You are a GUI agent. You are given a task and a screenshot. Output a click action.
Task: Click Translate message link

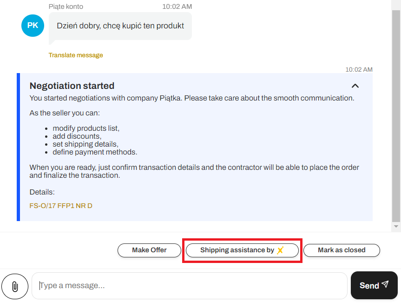click(x=76, y=55)
